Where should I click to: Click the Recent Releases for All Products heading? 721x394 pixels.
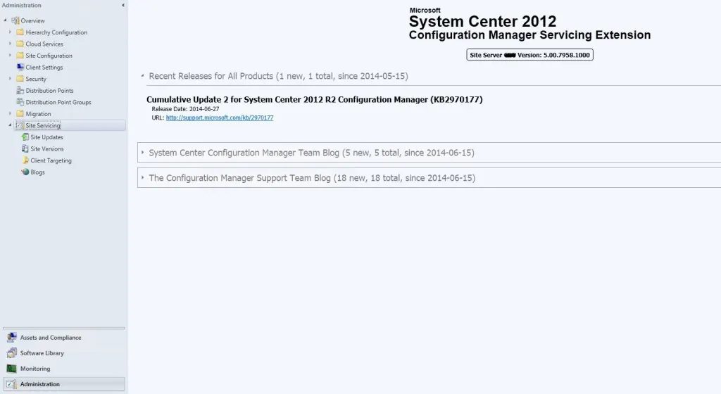click(278, 76)
